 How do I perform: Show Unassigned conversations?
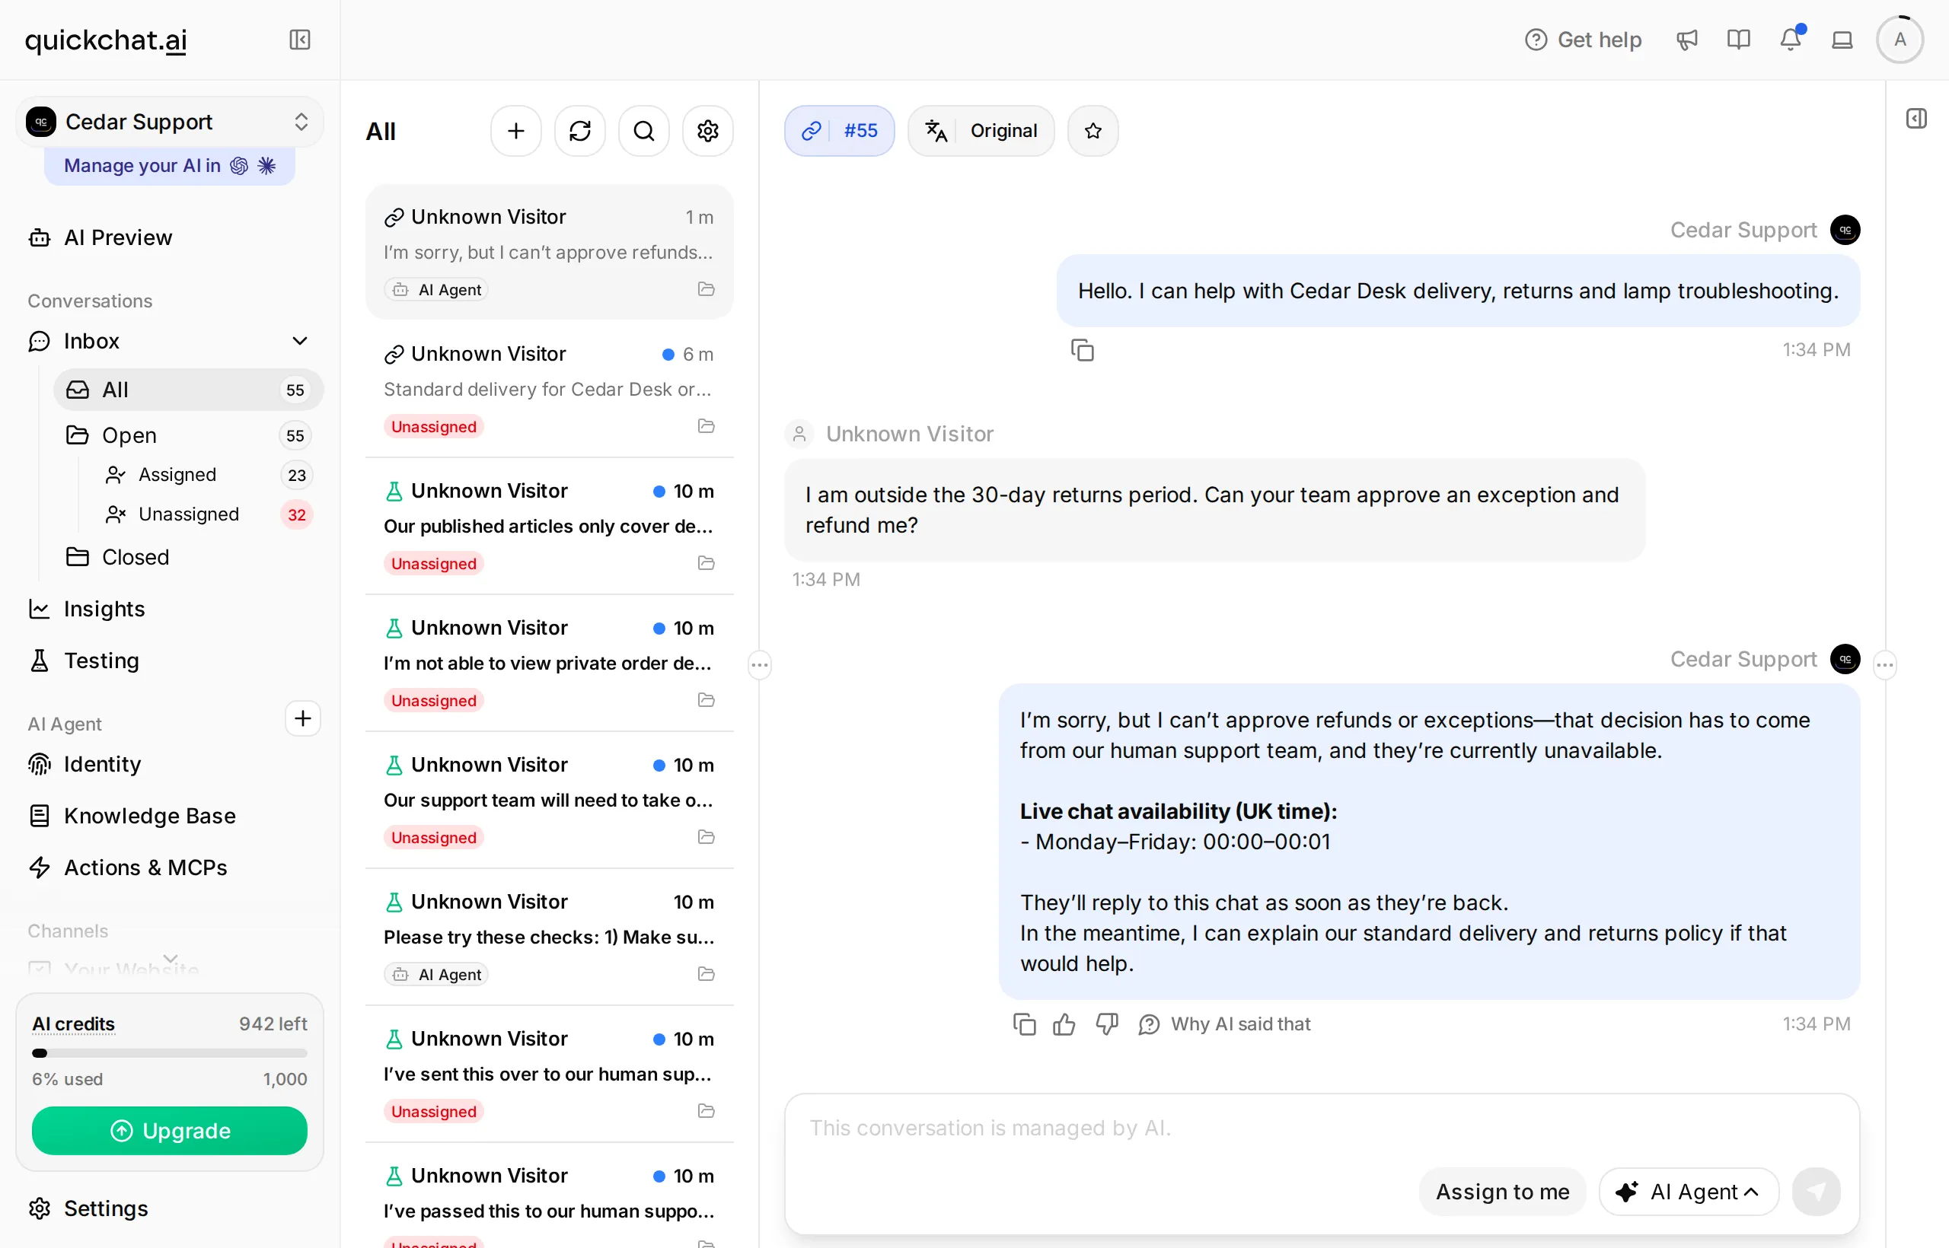coord(208,514)
